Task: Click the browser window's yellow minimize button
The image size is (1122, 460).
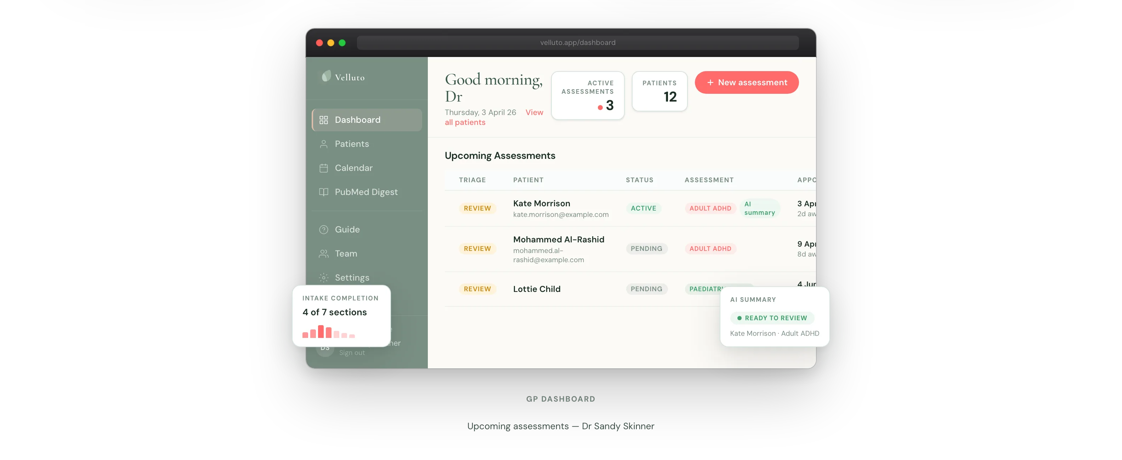Action: pyautogui.click(x=330, y=43)
